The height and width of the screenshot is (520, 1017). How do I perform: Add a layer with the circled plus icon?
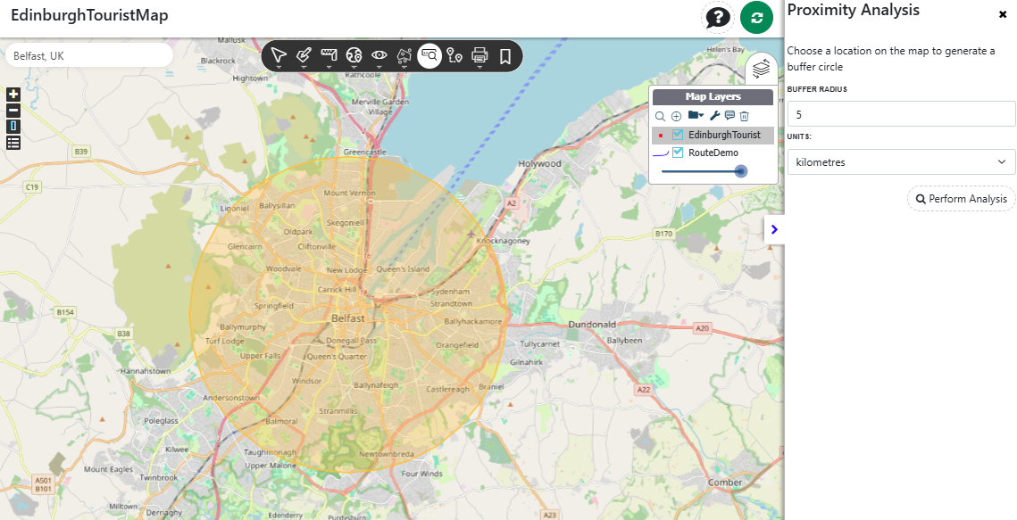pos(676,117)
